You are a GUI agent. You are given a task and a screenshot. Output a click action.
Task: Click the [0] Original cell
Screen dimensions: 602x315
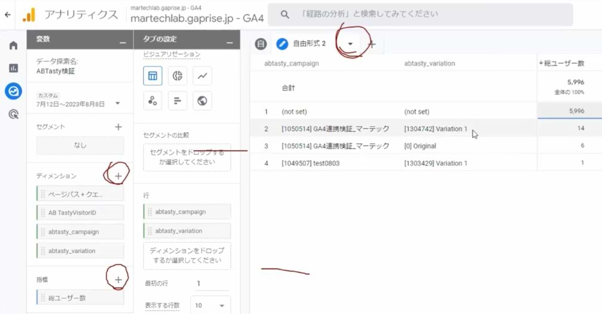tap(420, 146)
